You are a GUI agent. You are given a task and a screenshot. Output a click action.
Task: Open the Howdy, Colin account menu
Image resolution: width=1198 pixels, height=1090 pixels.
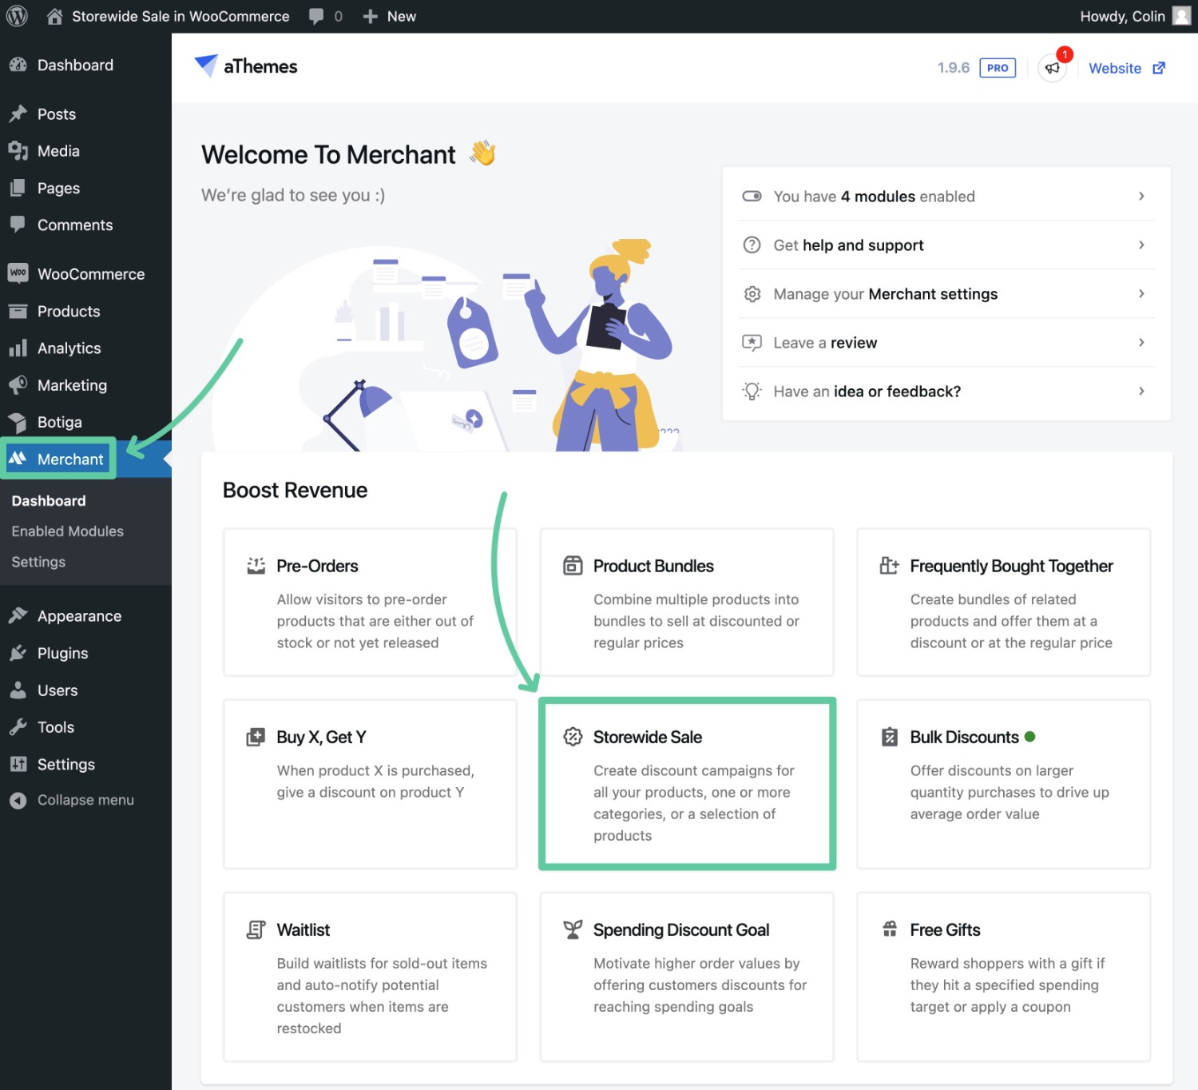[1135, 16]
